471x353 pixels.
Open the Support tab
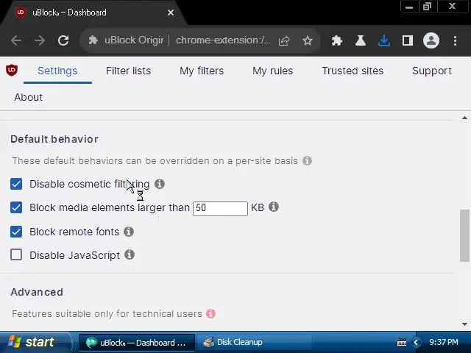tap(432, 71)
